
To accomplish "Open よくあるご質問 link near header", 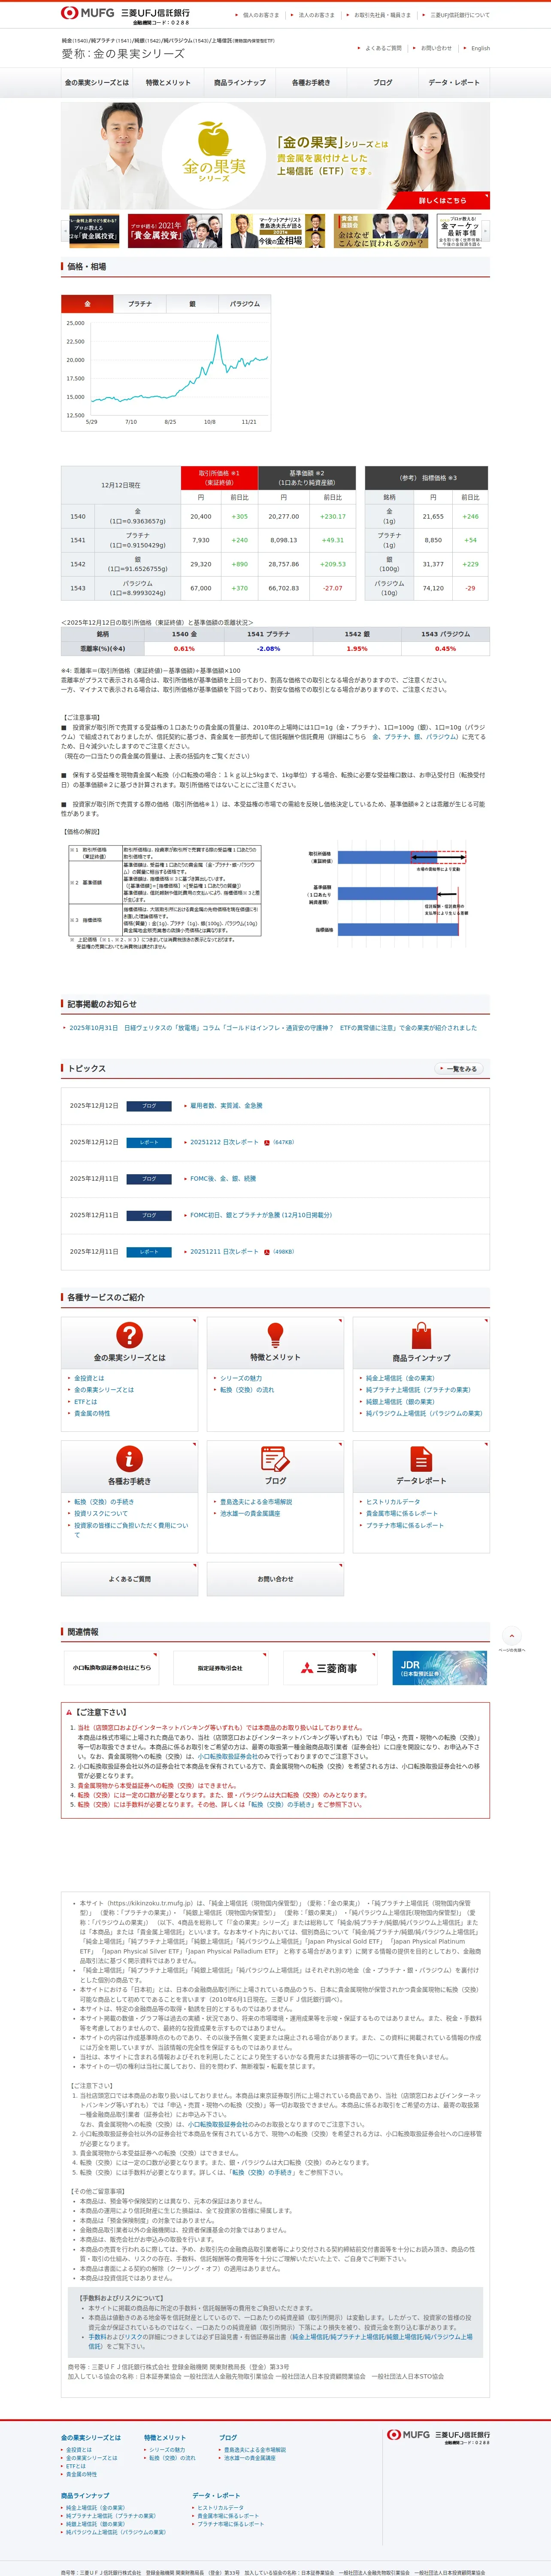I will pos(383,48).
